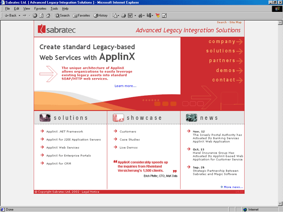This screenshot has width=283, height=212.
Task: Click the IE page icon in title bar
Action: (2, 2)
